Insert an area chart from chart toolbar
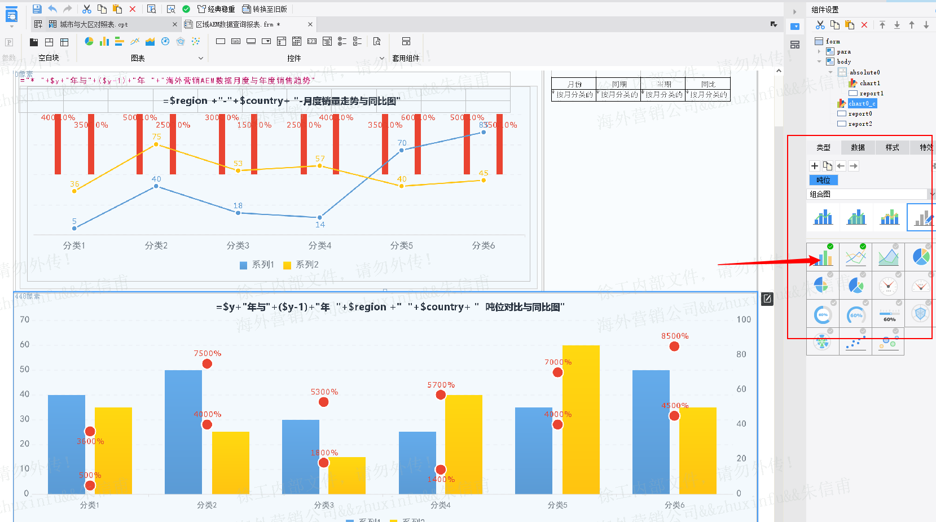Image resolution: width=936 pixels, height=522 pixels. pos(150,41)
